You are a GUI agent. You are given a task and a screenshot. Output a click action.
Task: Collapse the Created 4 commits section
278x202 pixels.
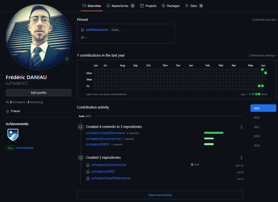241,127
